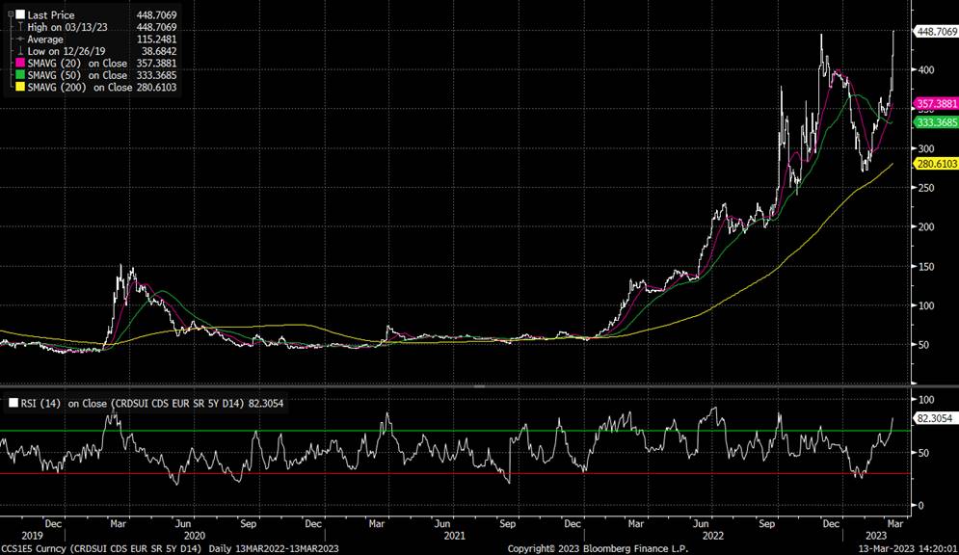Click the Last Price legend label

[x=52, y=15]
